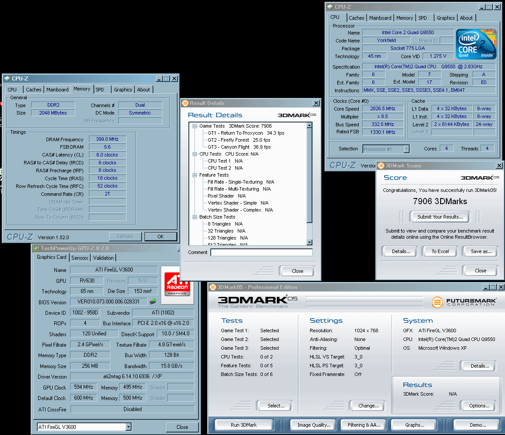Click the 3DMark Score title bar icon
Viewport: 505px width, 435px height.
point(381,166)
